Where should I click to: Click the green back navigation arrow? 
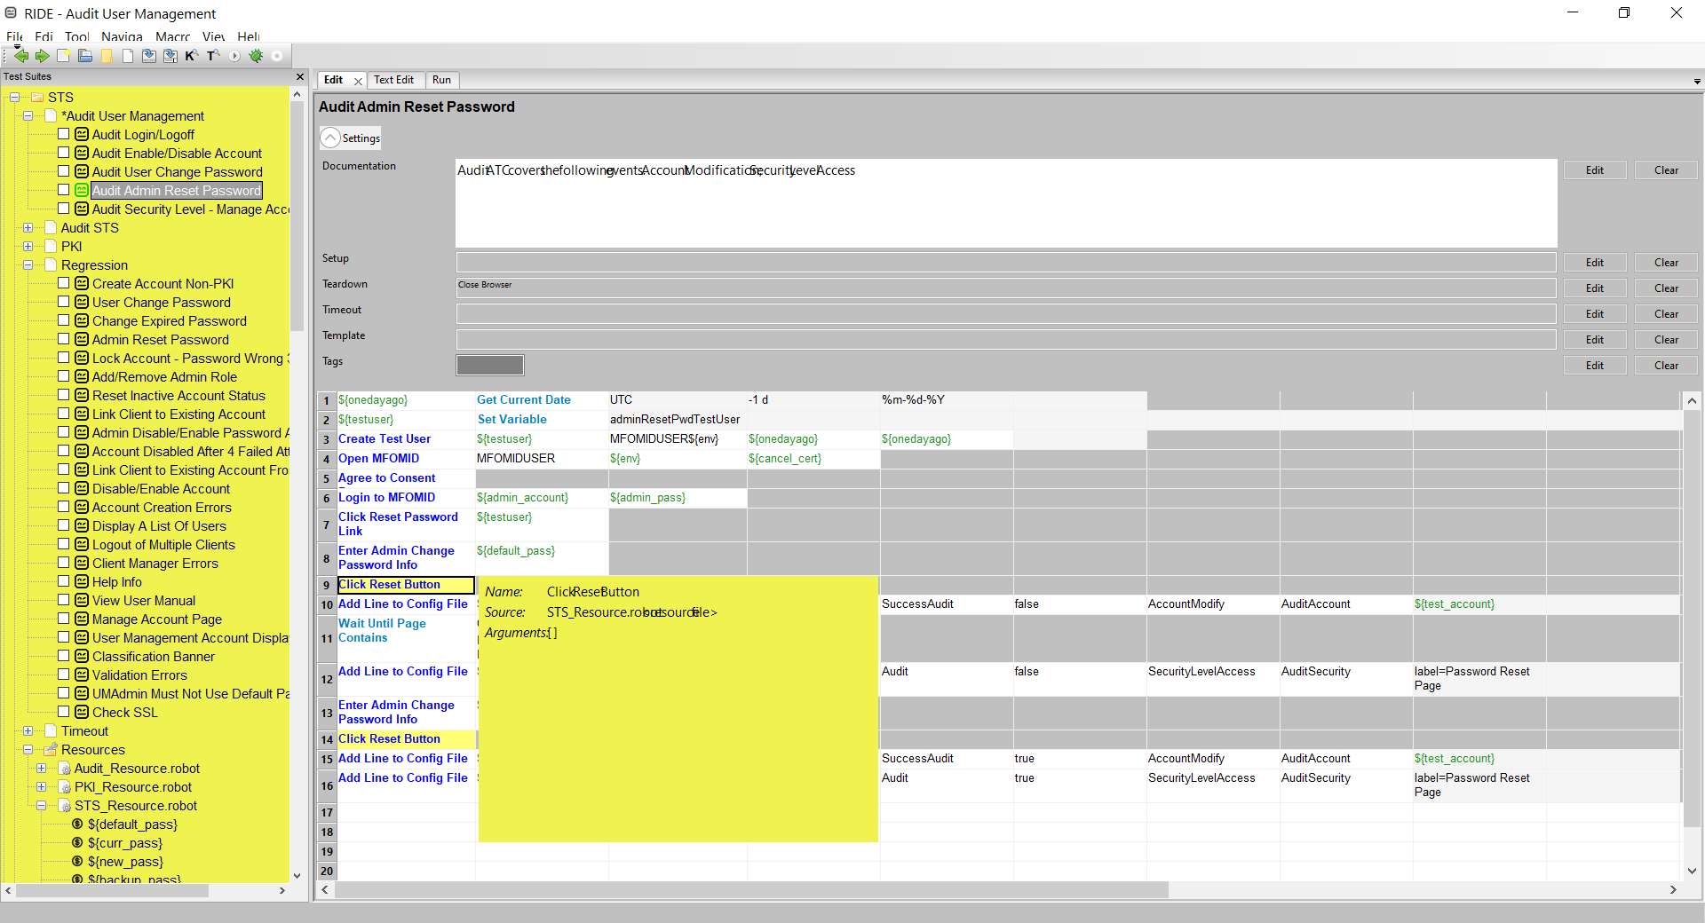[x=21, y=55]
